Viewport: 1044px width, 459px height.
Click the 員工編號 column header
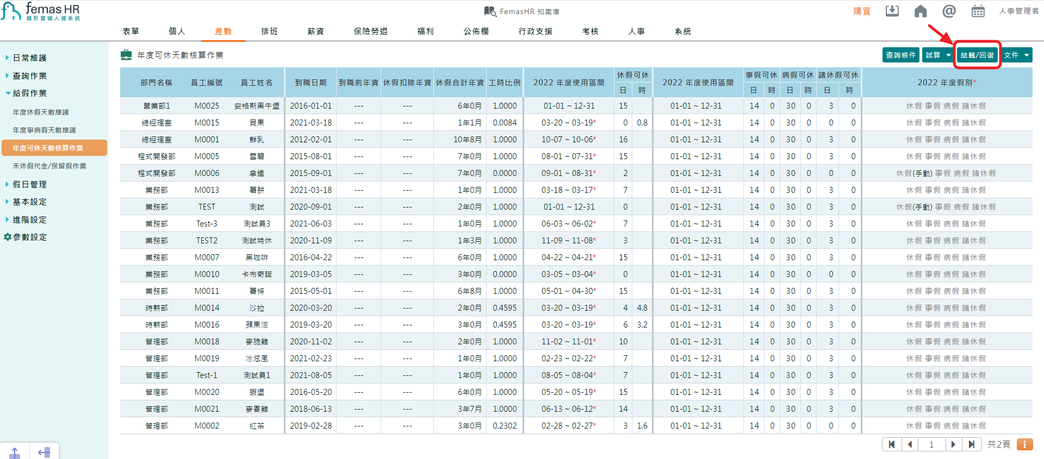coord(207,83)
